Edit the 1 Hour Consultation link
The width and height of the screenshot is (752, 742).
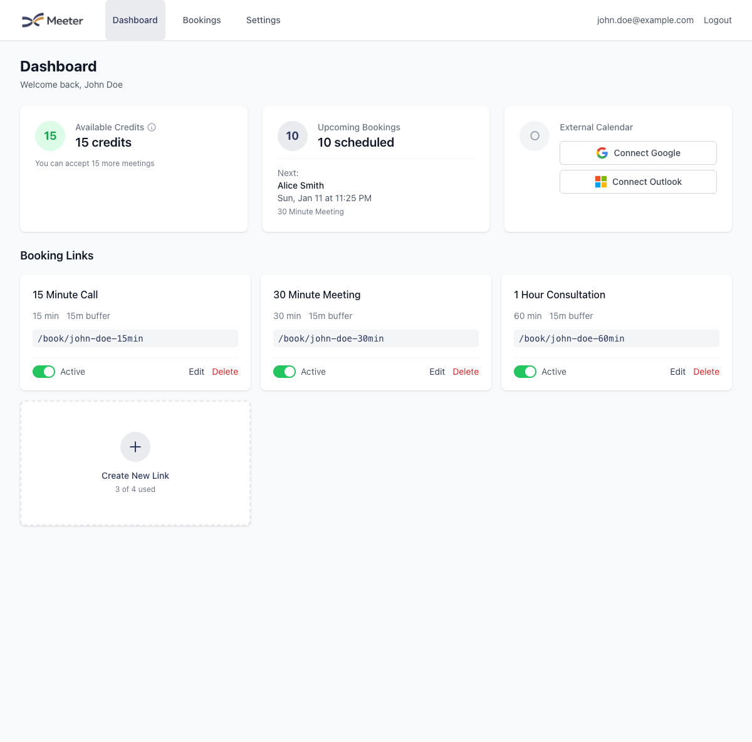[677, 372]
